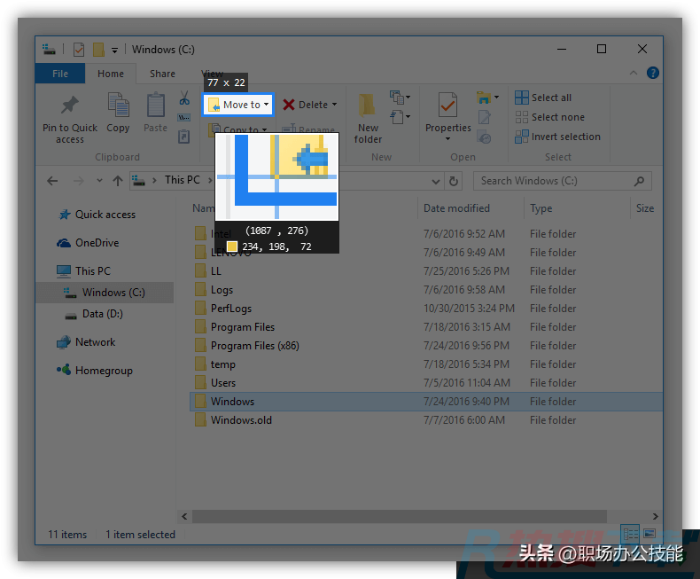
Task: Click the Paste clipboard icon
Action: [156, 105]
